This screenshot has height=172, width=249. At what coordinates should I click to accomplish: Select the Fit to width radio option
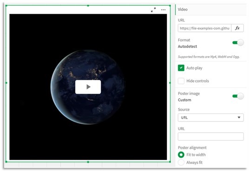[x=181, y=155]
